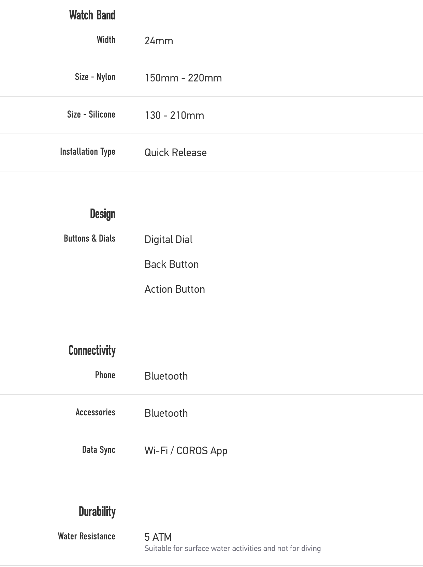Click the 5 ATM water resistance value

(x=158, y=537)
